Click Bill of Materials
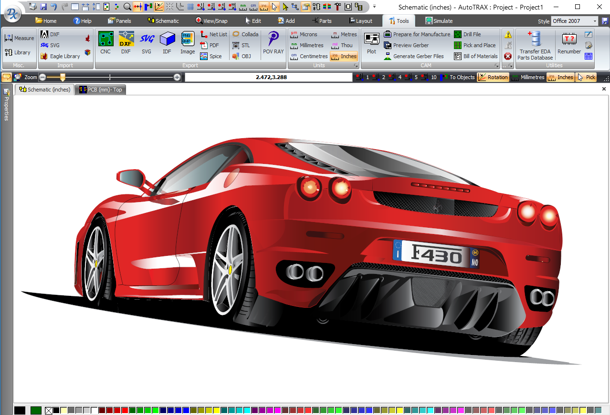This screenshot has width=610, height=415. (476, 56)
